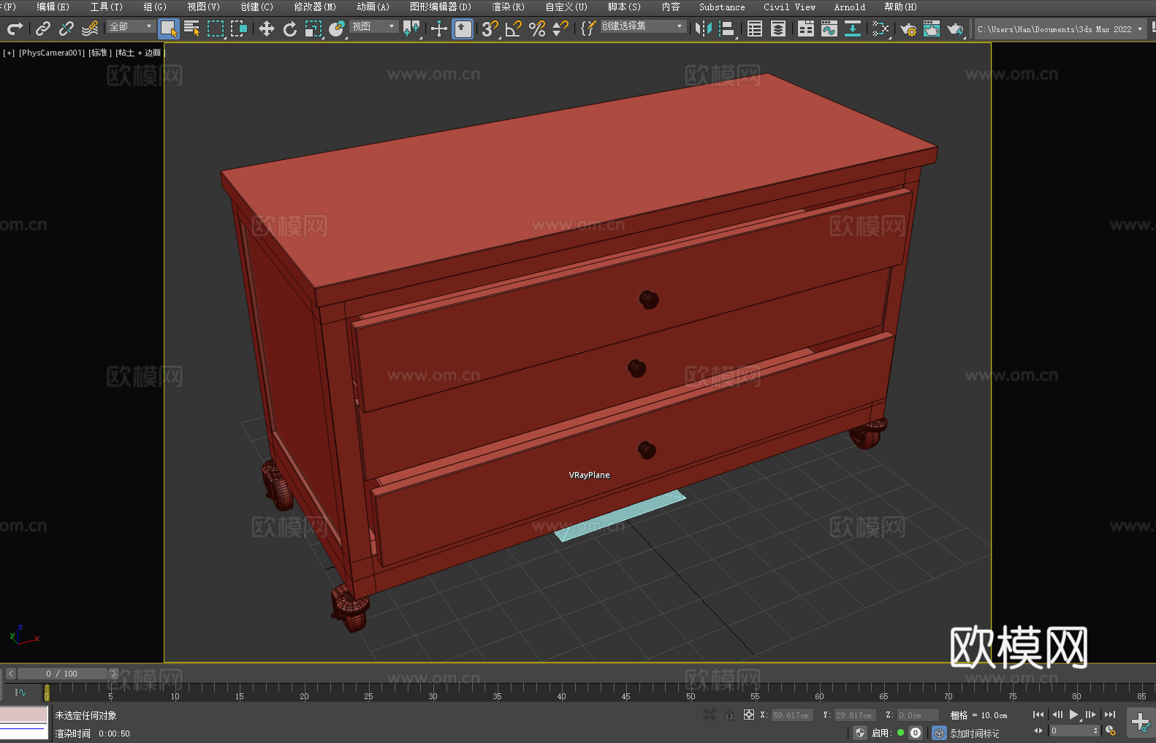Toggle Keyboard Shortcut Override button
Screen dimensions: 1156x743
coord(463,28)
